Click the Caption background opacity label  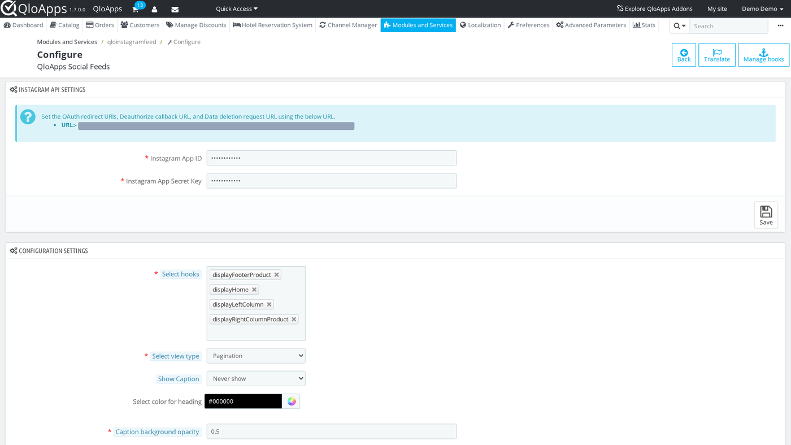point(157,432)
